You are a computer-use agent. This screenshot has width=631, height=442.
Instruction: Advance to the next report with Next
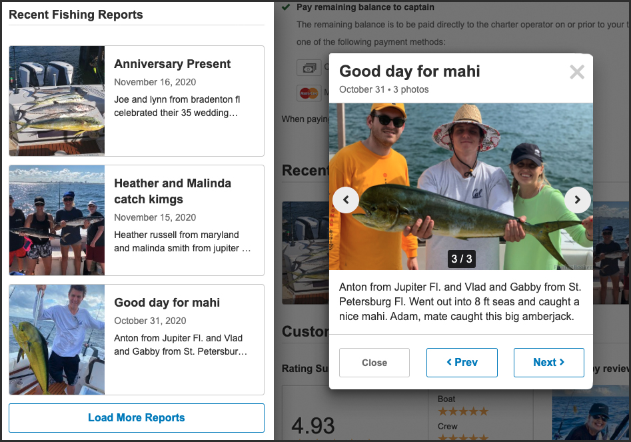tap(548, 363)
